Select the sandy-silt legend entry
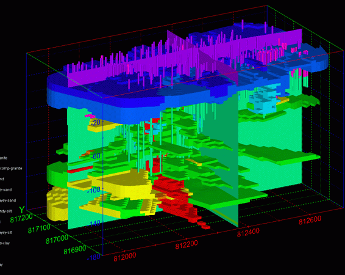The image size is (345, 275). click(x=5, y=211)
